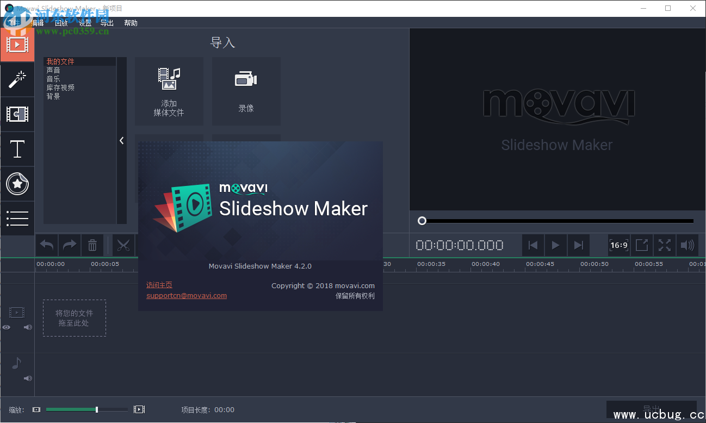
Task: Select the Transitions panel icon
Action: tap(17, 114)
